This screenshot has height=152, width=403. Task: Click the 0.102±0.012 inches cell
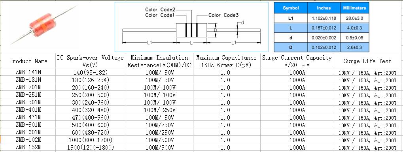324,47
